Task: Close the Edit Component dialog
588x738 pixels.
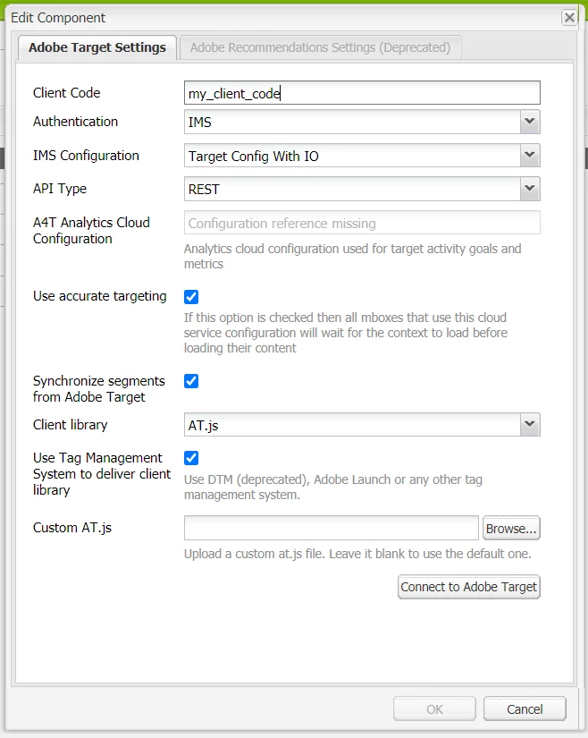Action: [569, 18]
